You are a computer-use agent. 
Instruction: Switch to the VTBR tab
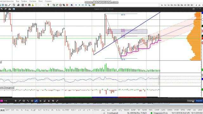(x=189, y=110)
